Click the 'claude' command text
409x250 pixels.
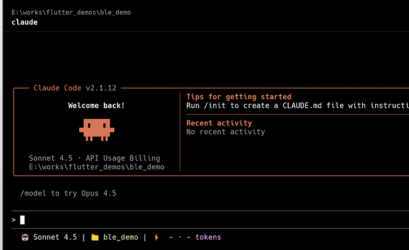(24, 22)
